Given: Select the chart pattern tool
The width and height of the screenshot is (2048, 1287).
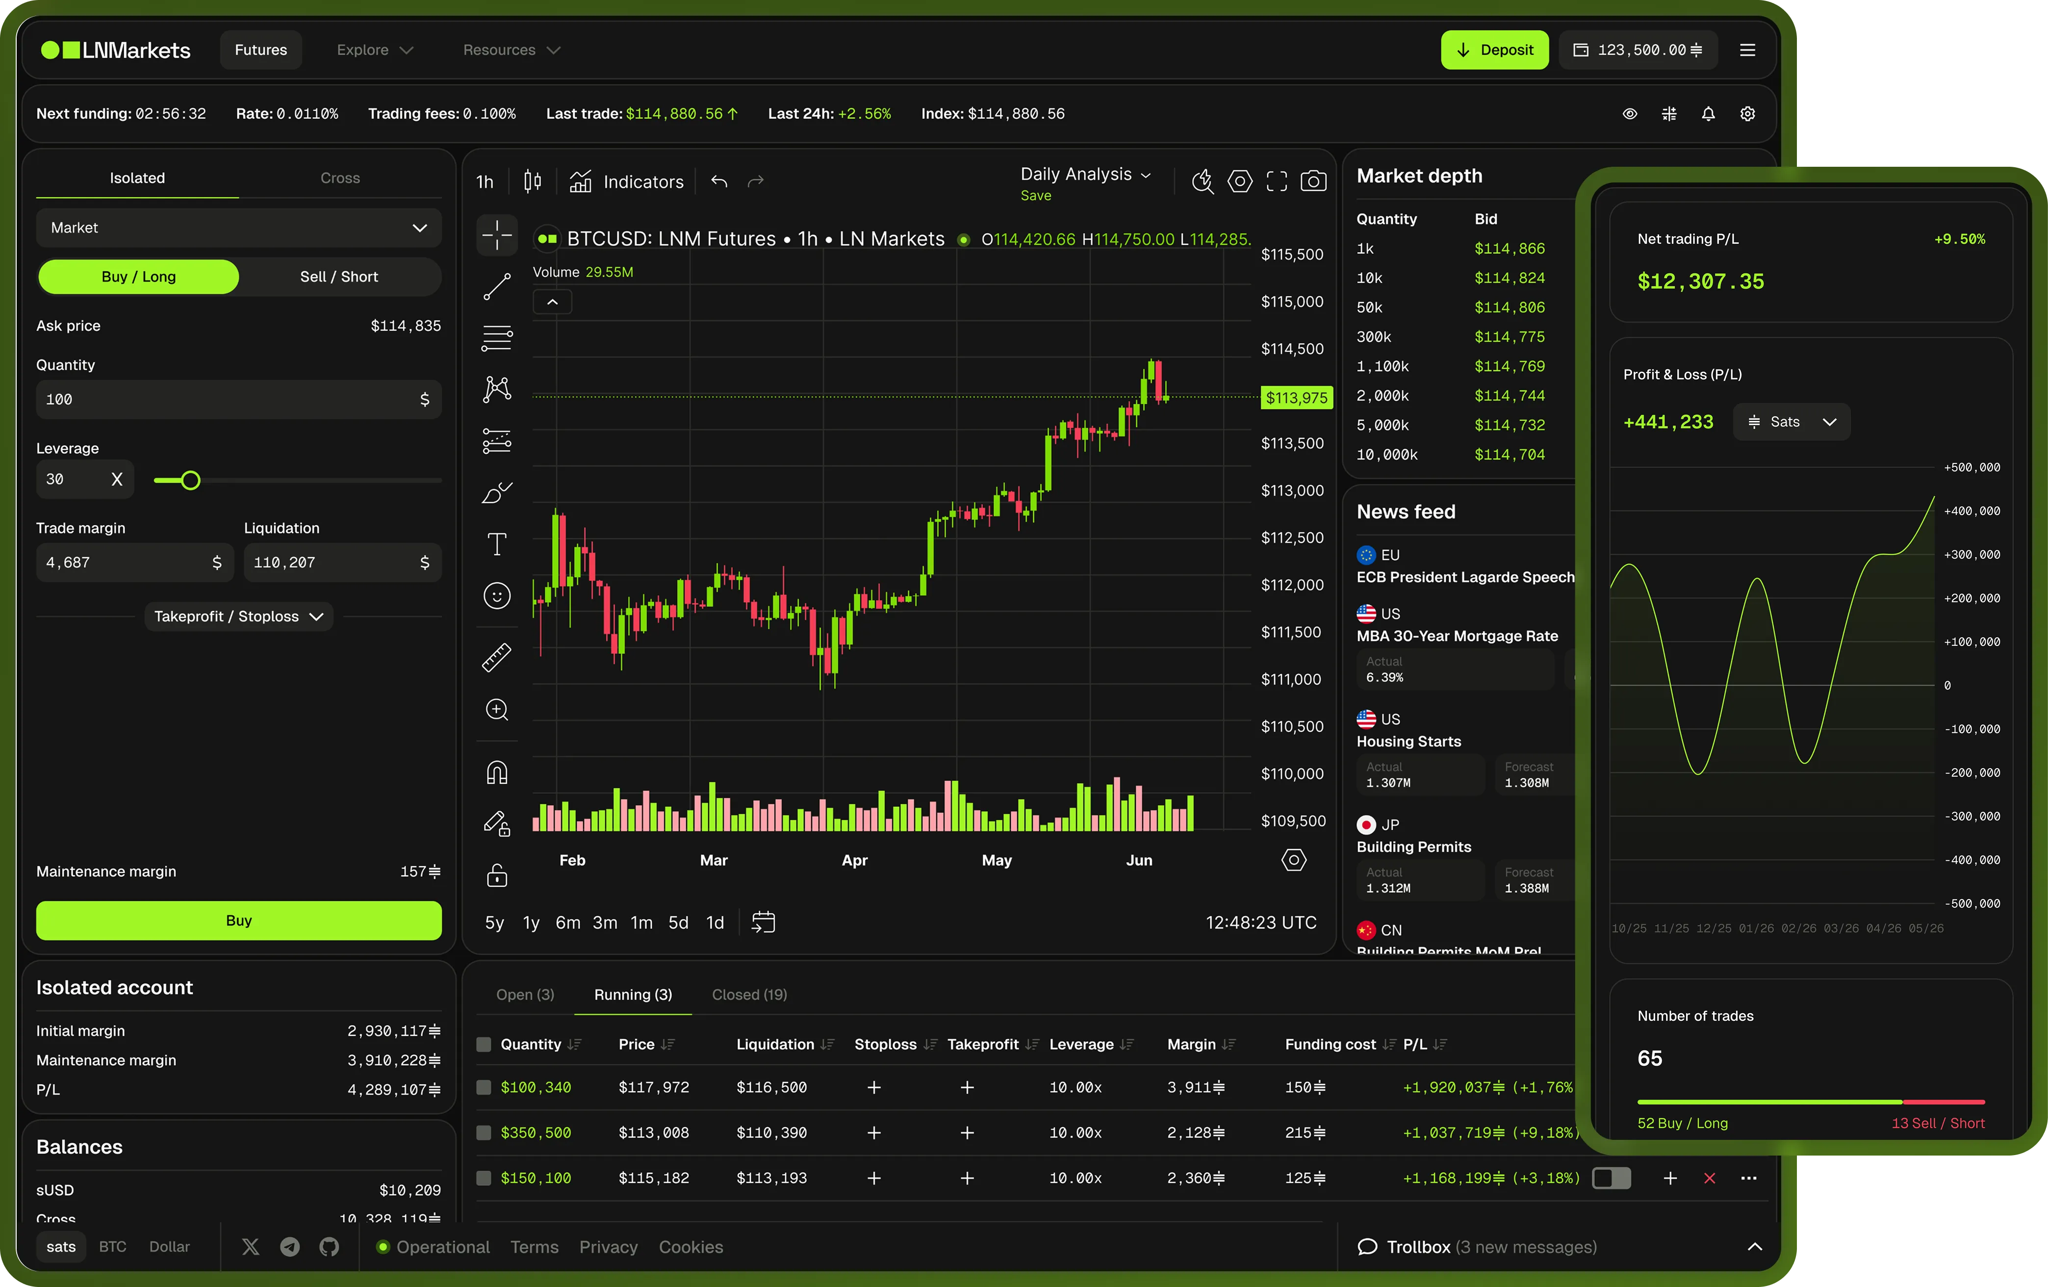Looking at the screenshot, I should [497, 389].
